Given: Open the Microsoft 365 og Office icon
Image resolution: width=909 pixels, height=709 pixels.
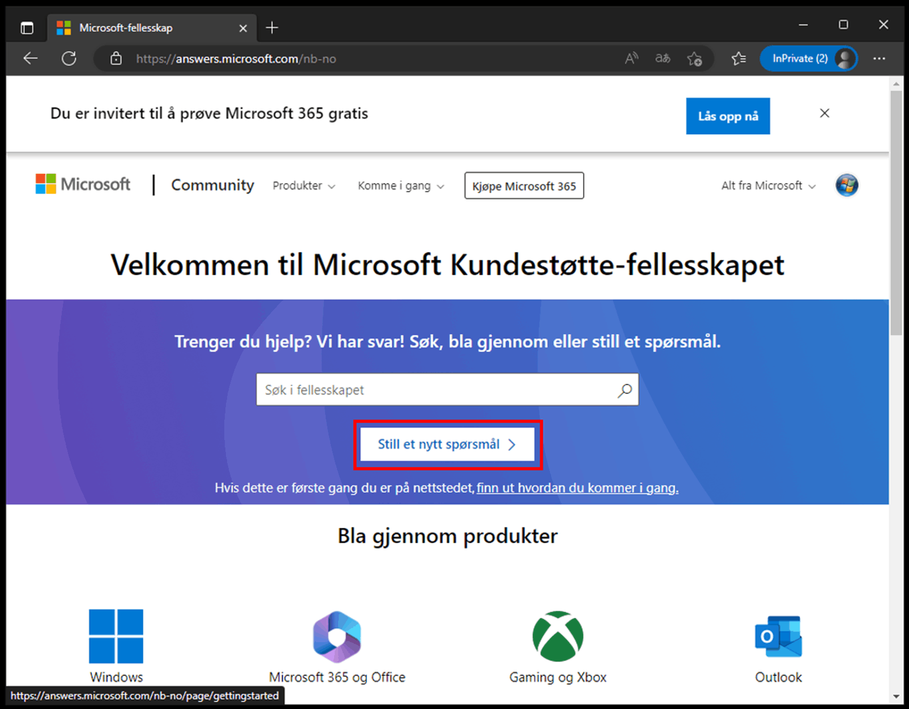Looking at the screenshot, I should [x=337, y=637].
